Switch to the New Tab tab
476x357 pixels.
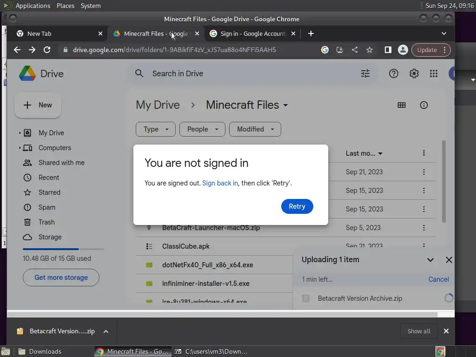pyautogui.click(x=59, y=33)
